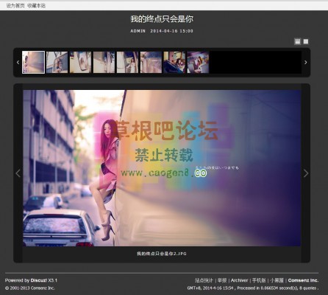Open 举报 footer link
Screen dimensions: 328x295
coord(222,280)
